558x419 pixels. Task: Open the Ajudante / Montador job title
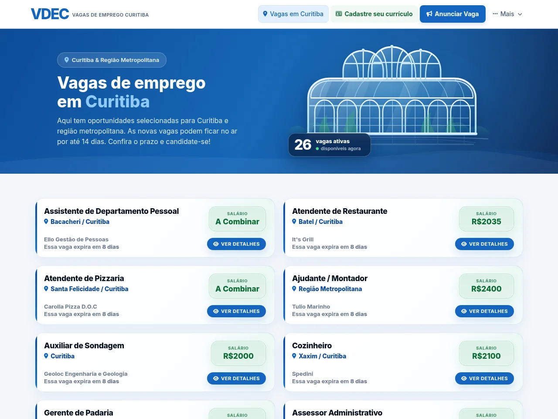coord(330,278)
